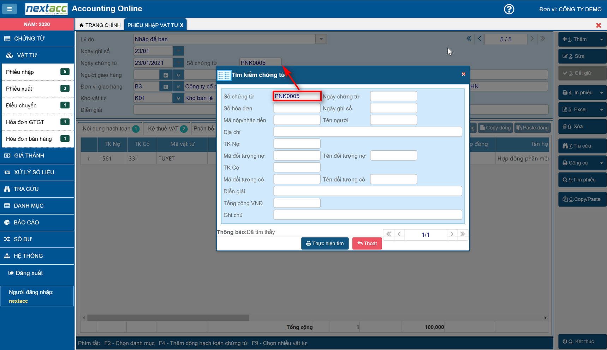The image size is (607, 350).
Task: Expand the 4. In phiếu dropdown arrow
Action: tap(601, 93)
